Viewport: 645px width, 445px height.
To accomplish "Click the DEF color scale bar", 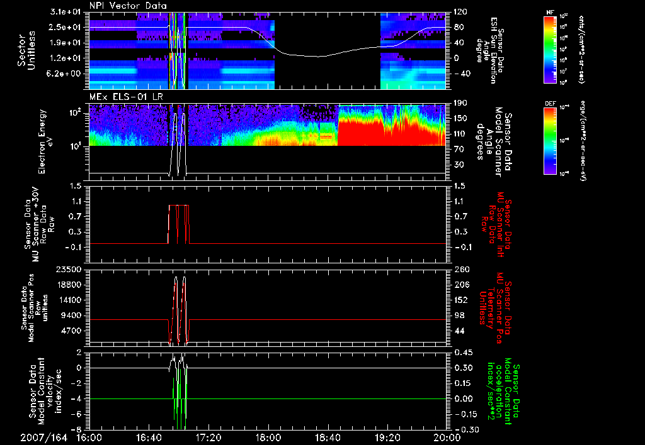I will [550, 141].
